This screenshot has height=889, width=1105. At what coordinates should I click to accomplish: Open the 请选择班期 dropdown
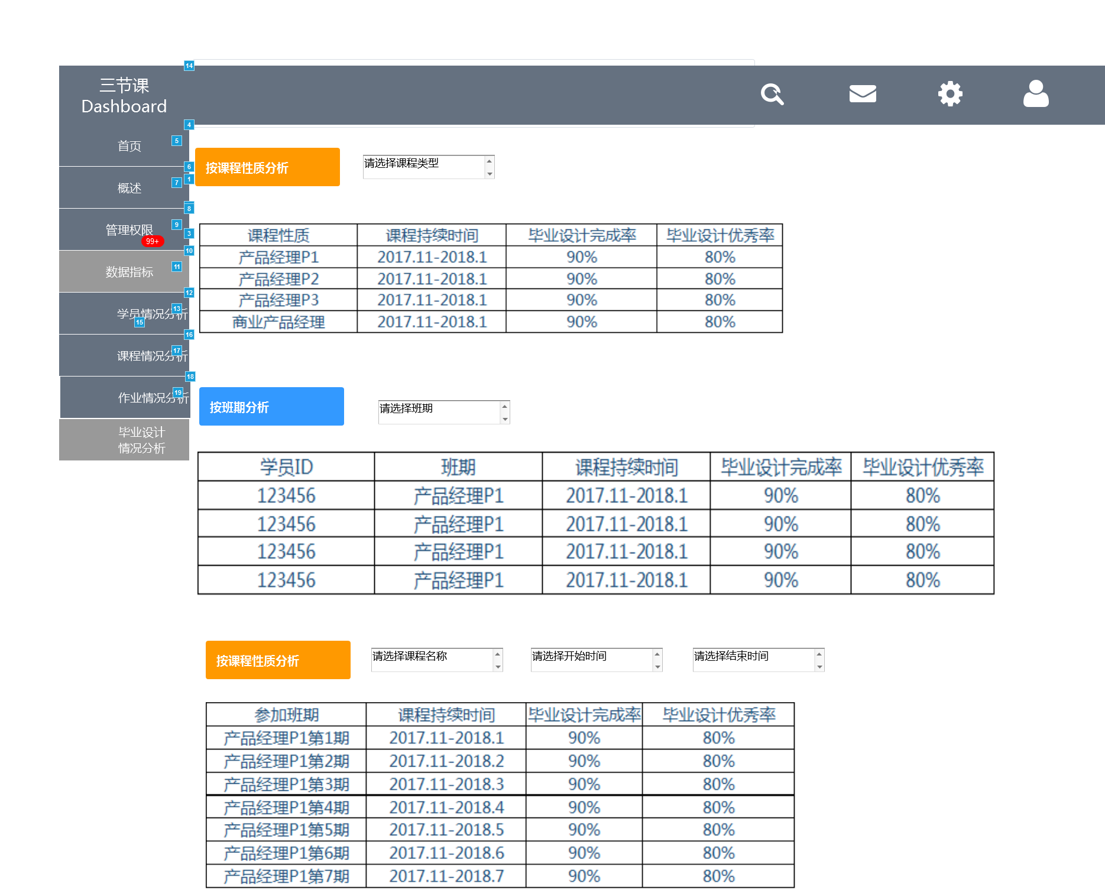click(444, 412)
